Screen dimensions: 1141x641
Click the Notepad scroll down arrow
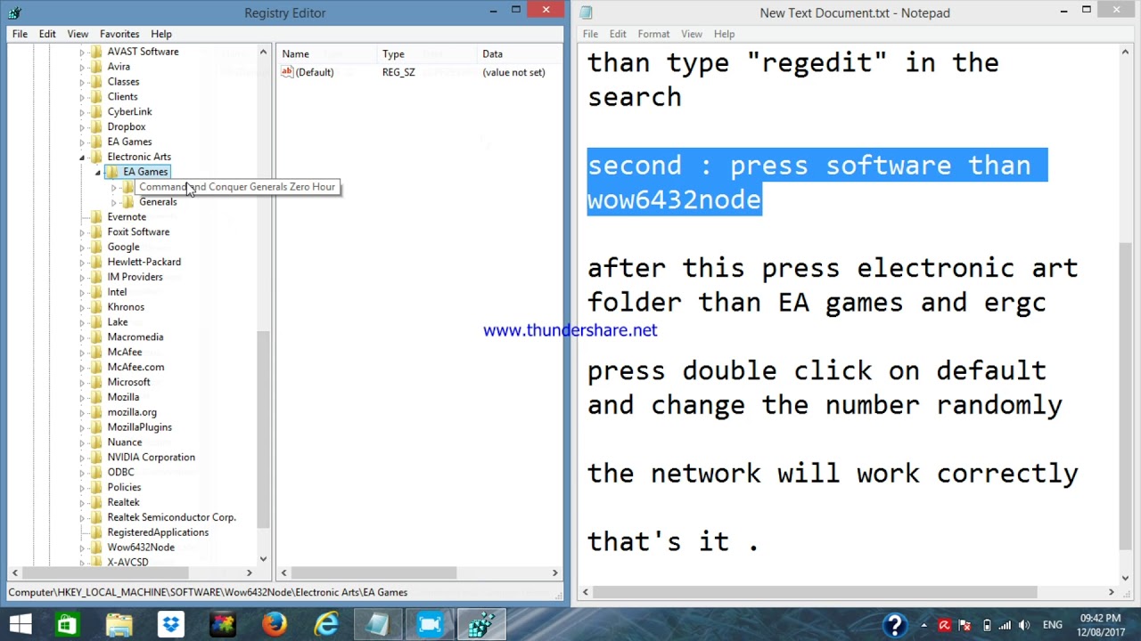(1126, 578)
